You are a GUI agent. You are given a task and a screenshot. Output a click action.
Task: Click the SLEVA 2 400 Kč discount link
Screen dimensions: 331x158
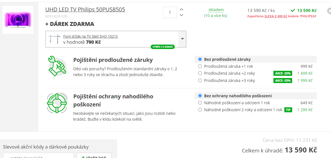pyautogui.click(x=276, y=16)
